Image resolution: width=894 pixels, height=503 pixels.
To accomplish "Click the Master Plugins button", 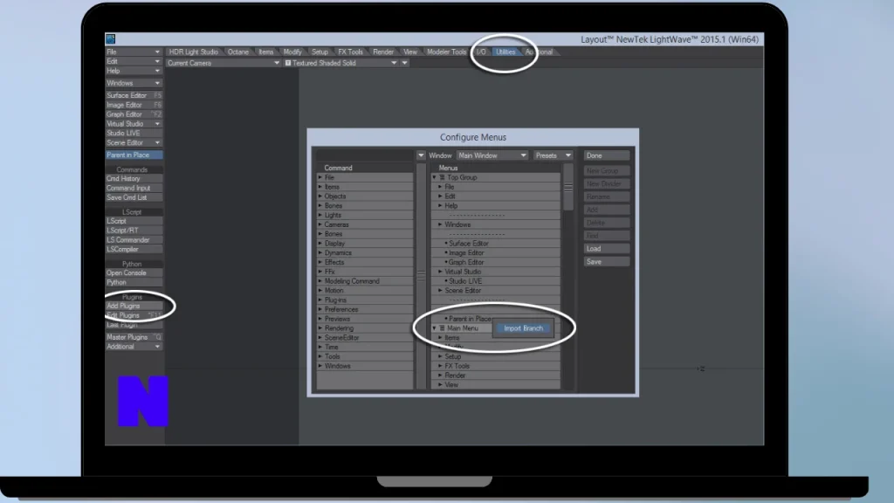I will [134, 337].
